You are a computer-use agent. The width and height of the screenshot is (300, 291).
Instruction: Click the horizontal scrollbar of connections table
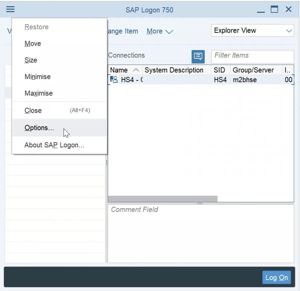coord(162,199)
